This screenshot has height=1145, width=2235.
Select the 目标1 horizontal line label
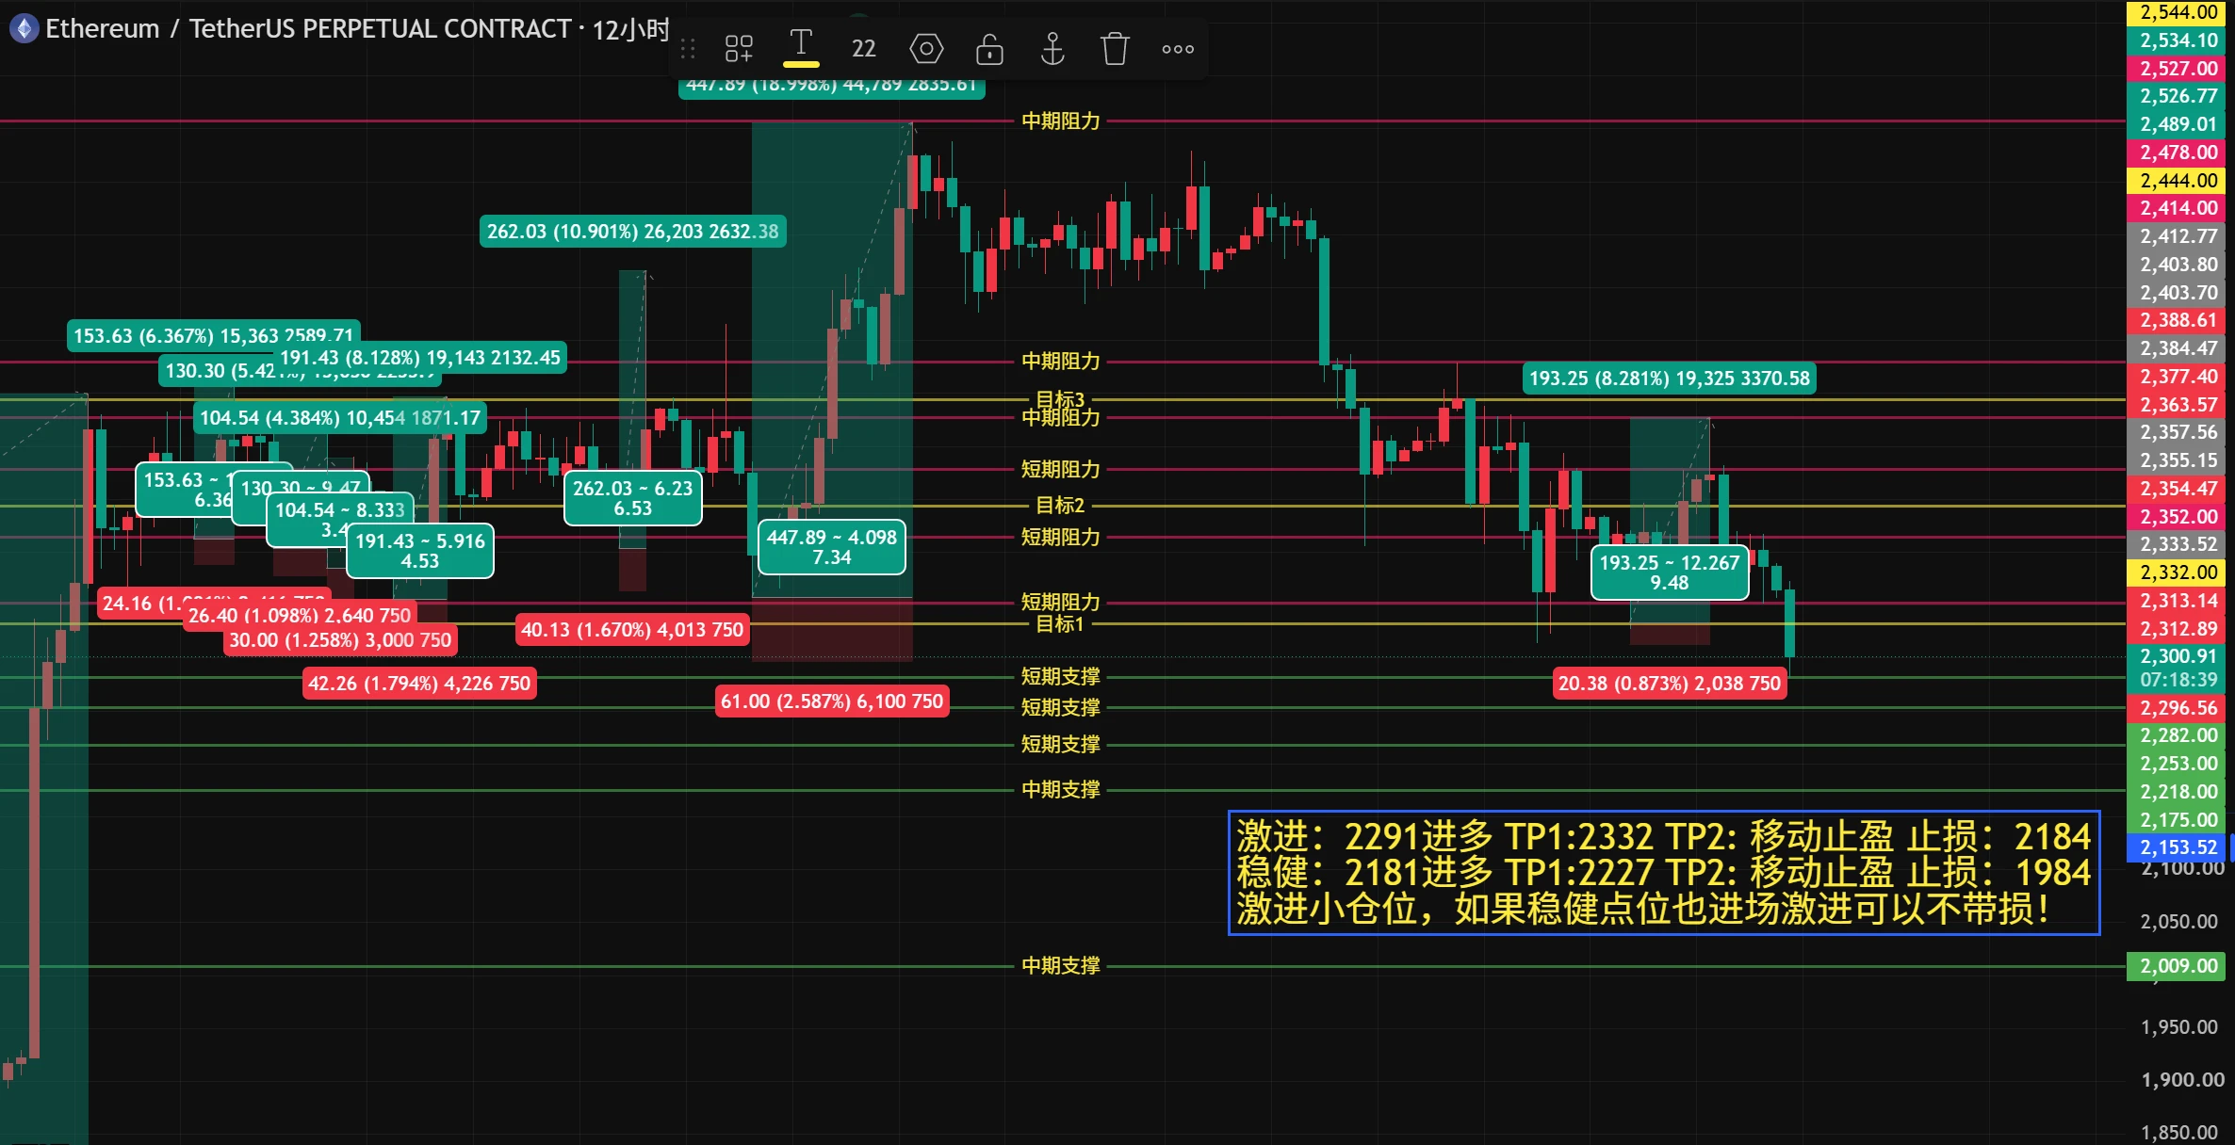pos(1060,624)
